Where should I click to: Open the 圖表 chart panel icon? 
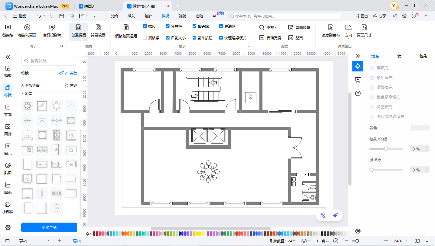click(x=8, y=188)
